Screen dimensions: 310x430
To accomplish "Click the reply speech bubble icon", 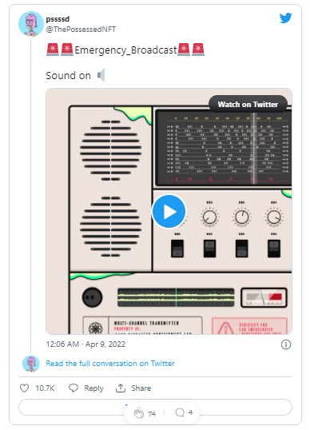I will click(x=74, y=388).
